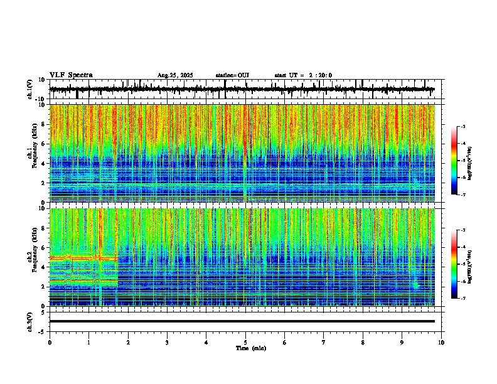Click the ch.1 spectrogram color scale bar
Screen dimensions: 497x384
coord(454,161)
